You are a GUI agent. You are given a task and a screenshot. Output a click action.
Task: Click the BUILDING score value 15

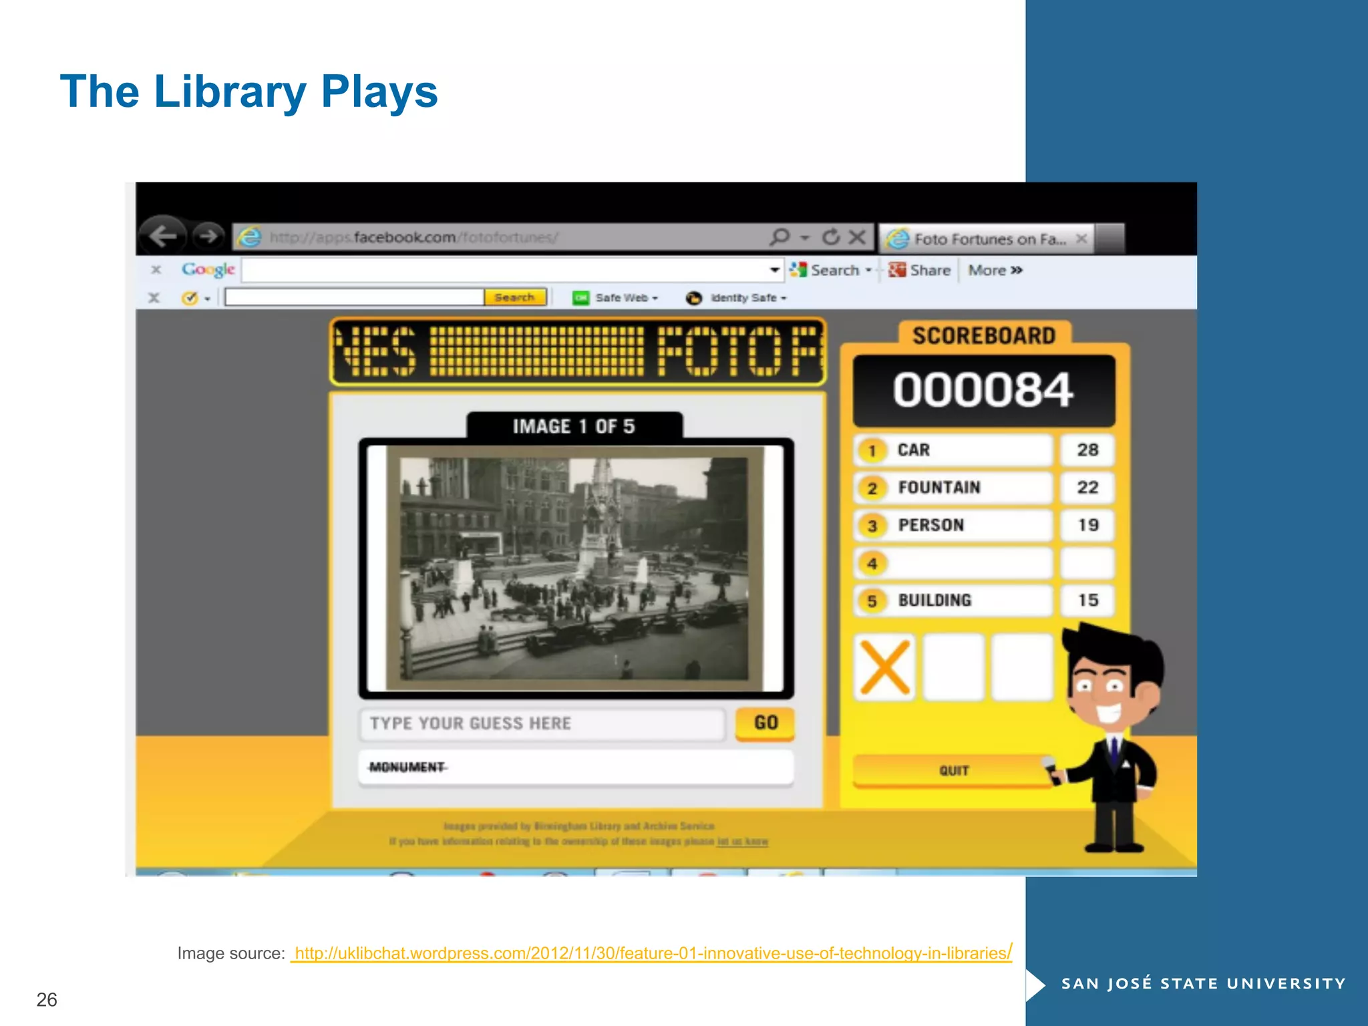click(1087, 601)
